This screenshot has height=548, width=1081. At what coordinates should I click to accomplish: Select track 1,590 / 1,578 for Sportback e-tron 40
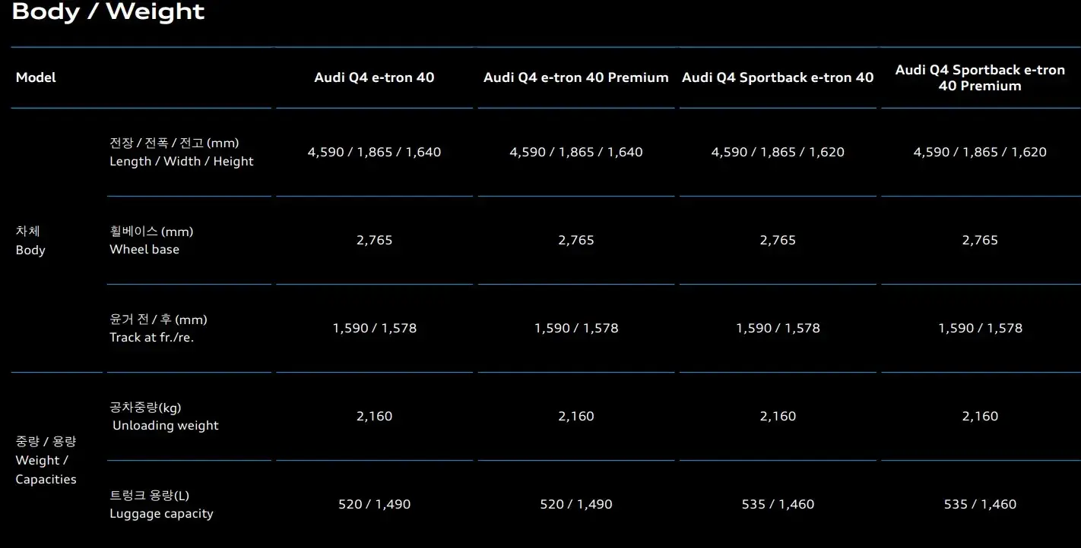coord(778,328)
